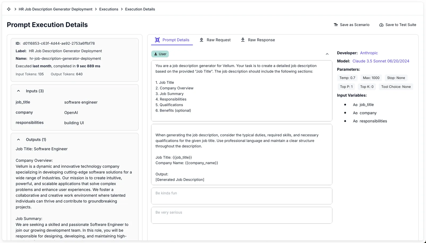426x243 pixels.
Task: Click the Tool Choice: None chip
Action: [x=396, y=87]
